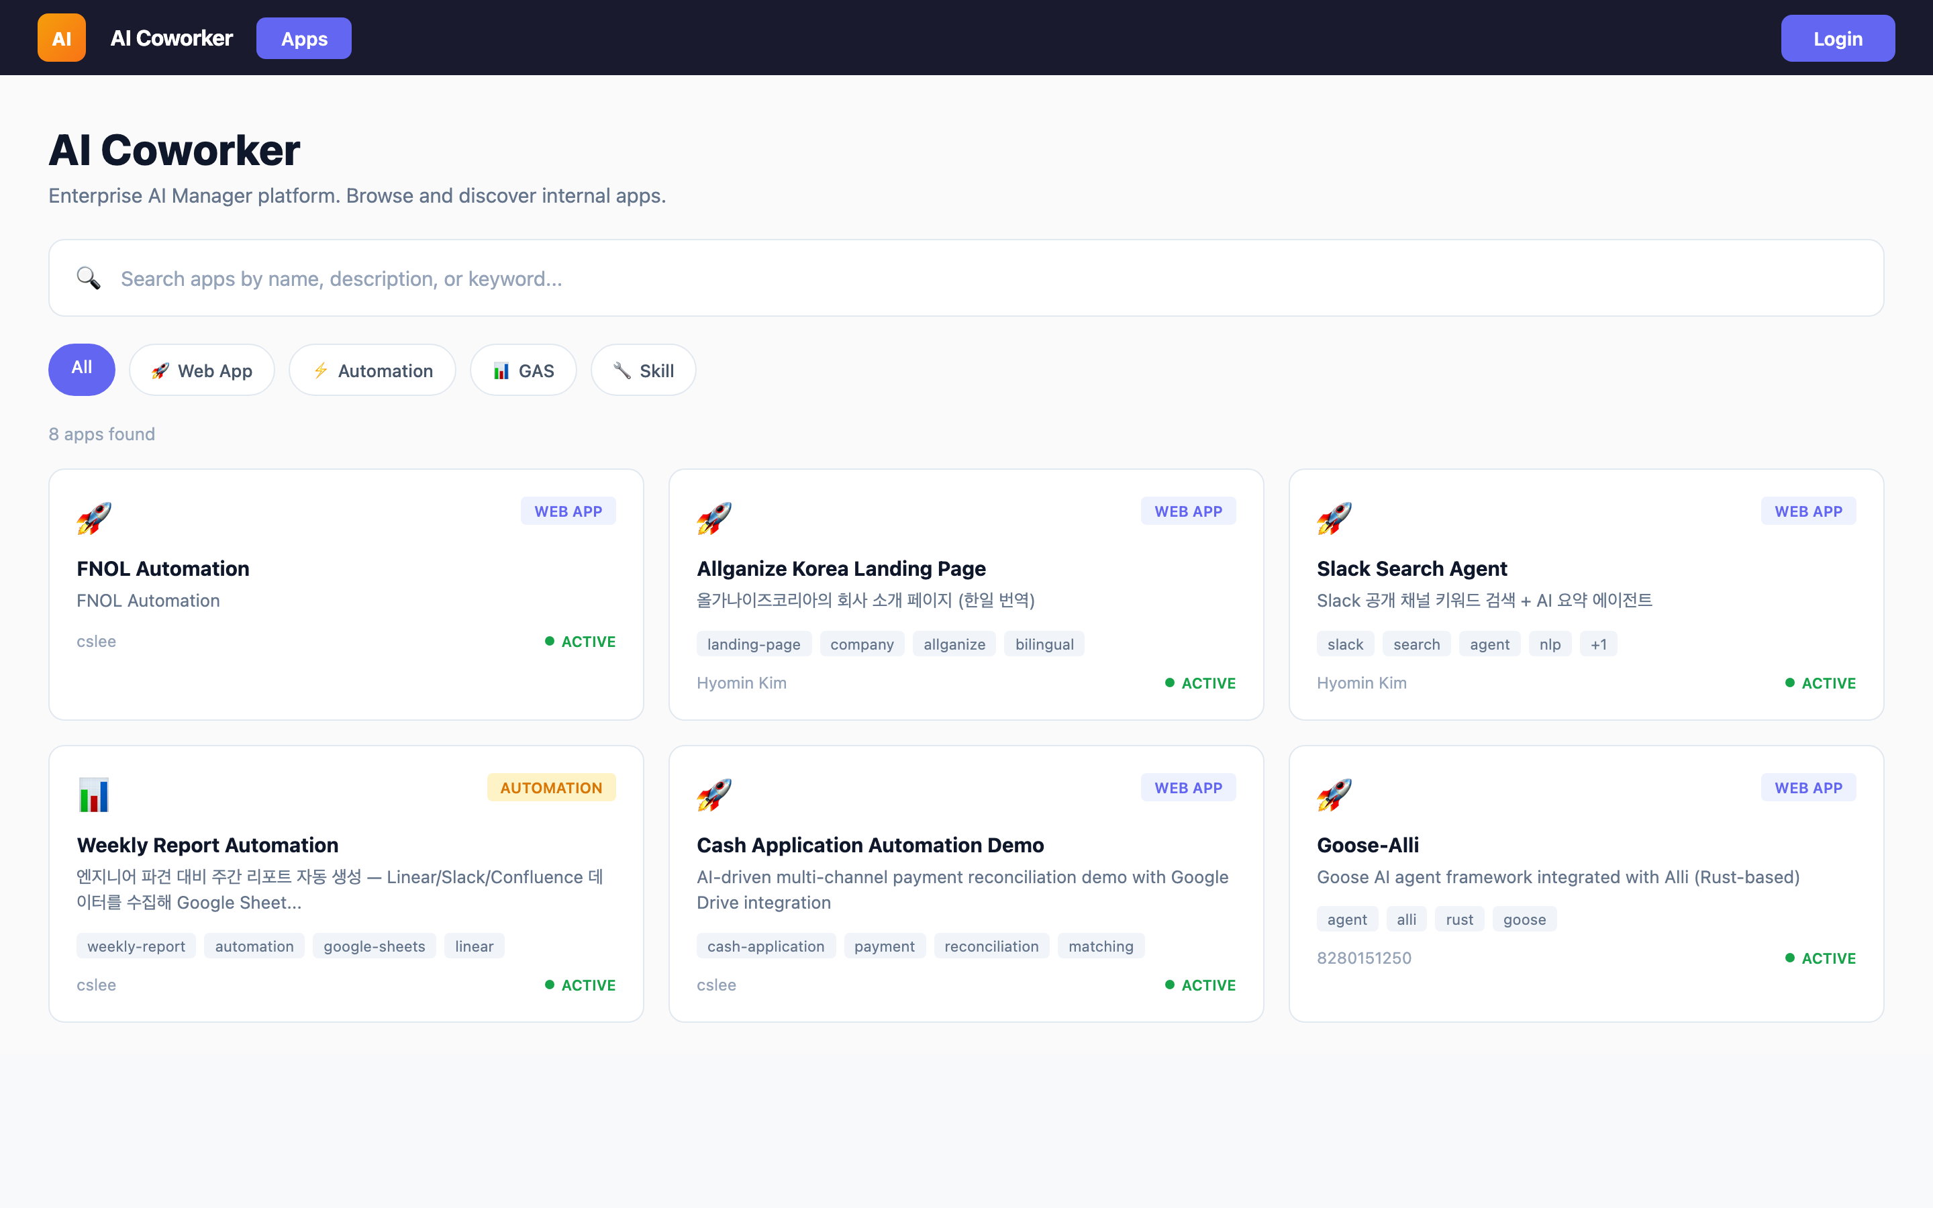Click the Skill filter option
The height and width of the screenshot is (1208, 1933).
tap(643, 370)
